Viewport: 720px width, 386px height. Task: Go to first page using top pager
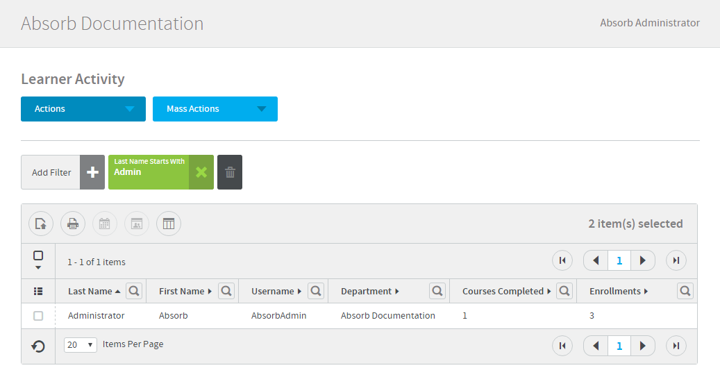tap(562, 261)
